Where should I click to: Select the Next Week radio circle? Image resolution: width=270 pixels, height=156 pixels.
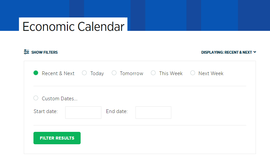point(193,73)
